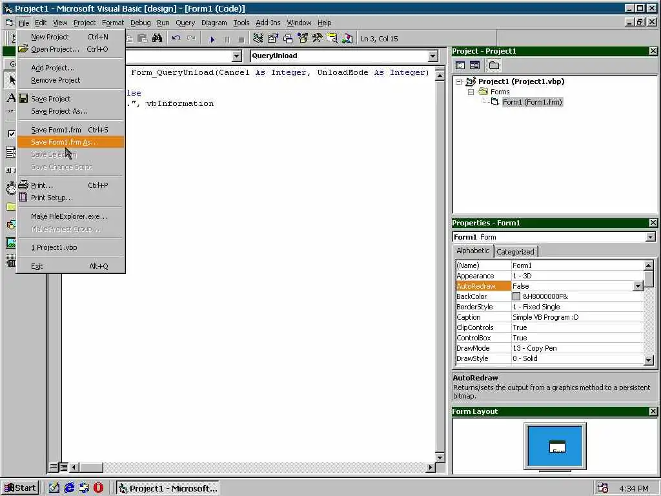Image resolution: width=661 pixels, height=496 pixels.
Task: Choose Save Project As… menu item
Action: pyautogui.click(x=71, y=111)
